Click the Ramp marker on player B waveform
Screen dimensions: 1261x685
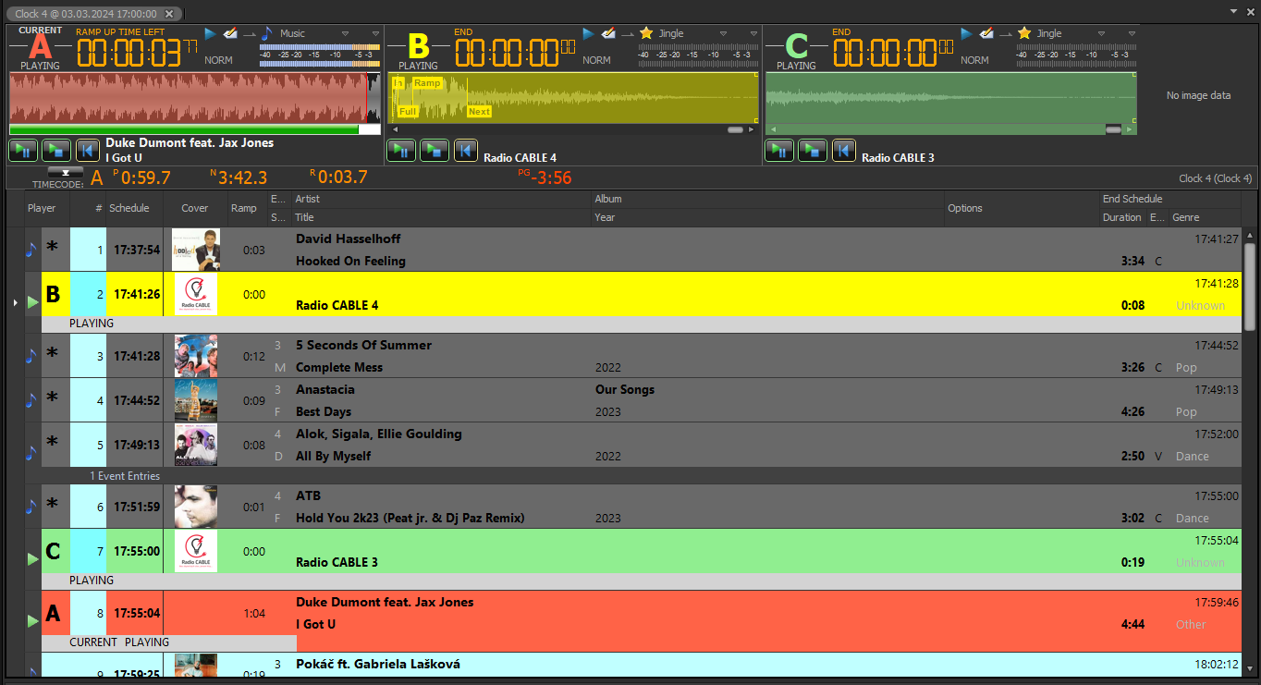pyautogui.click(x=427, y=83)
